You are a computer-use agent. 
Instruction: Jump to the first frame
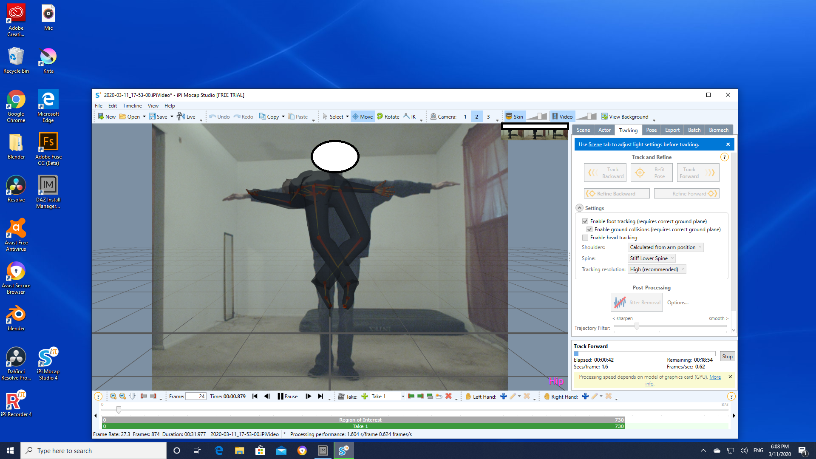click(x=255, y=396)
